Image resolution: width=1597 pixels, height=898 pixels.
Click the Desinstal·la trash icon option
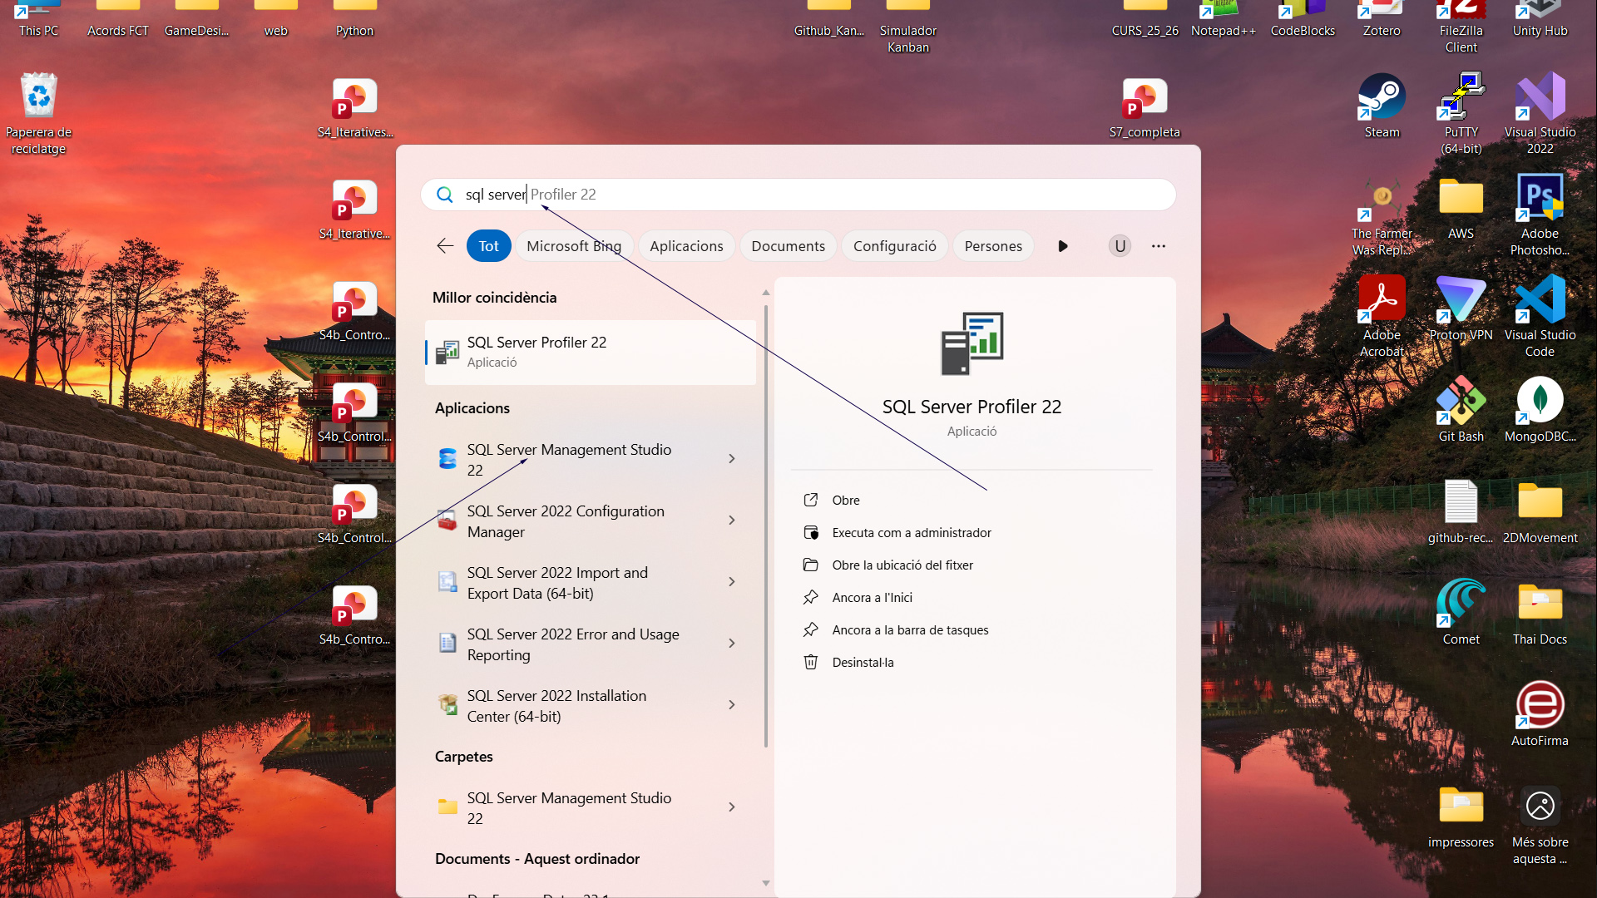[811, 662]
